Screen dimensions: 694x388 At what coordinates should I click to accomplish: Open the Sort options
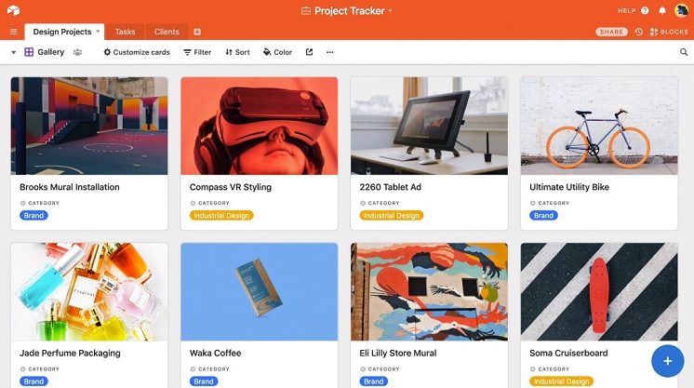[237, 52]
